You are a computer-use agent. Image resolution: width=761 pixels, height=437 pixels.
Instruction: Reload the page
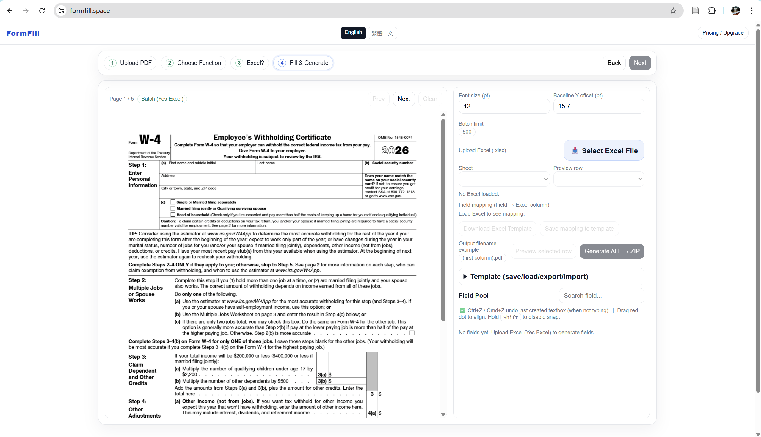click(42, 10)
